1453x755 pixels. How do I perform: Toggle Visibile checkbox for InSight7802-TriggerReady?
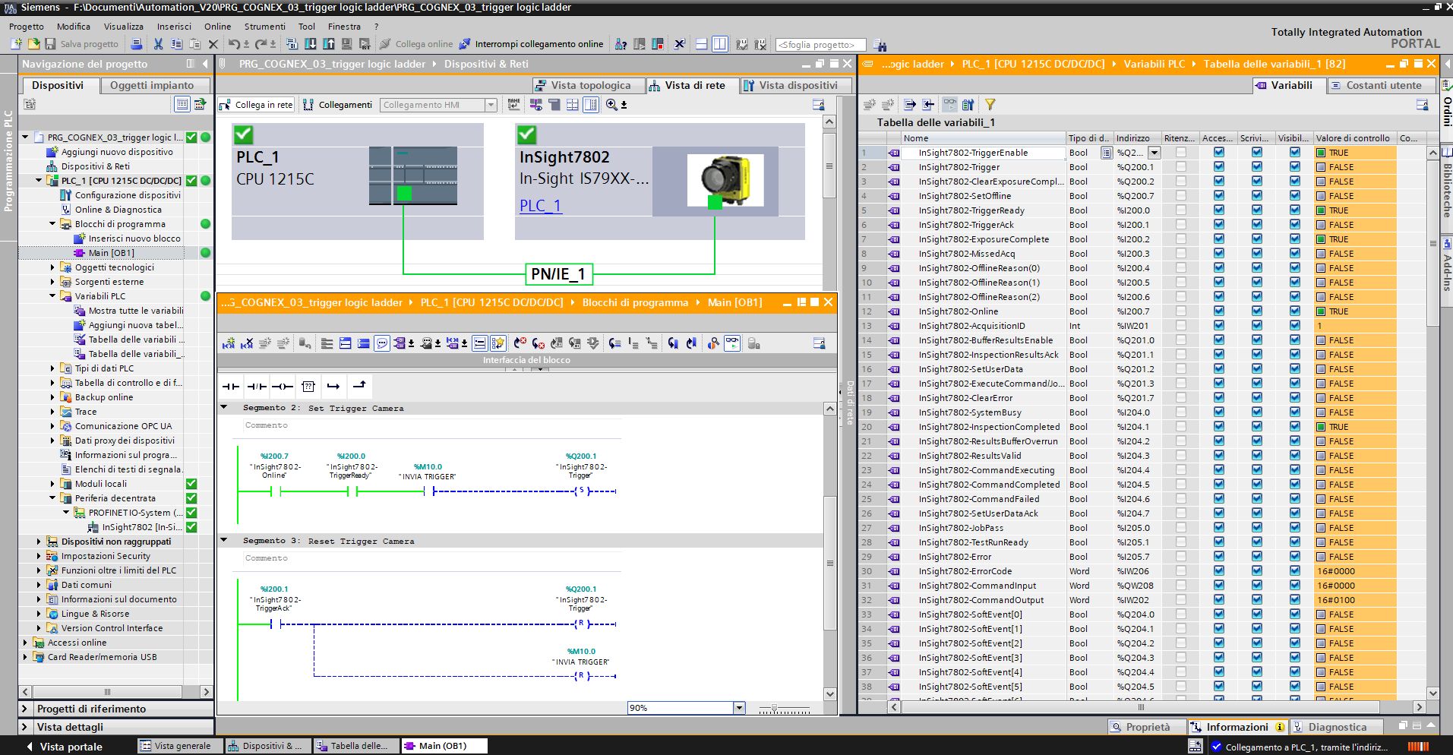click(x=1295, y=210)
